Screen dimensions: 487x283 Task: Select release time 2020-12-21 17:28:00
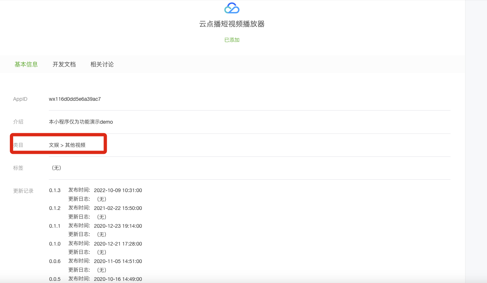pyautogui.click(x=118, y=244)
